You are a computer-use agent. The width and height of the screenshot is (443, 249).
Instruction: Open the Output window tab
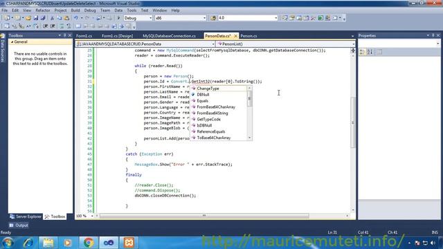pyautogui.click(x=19, y=225)
